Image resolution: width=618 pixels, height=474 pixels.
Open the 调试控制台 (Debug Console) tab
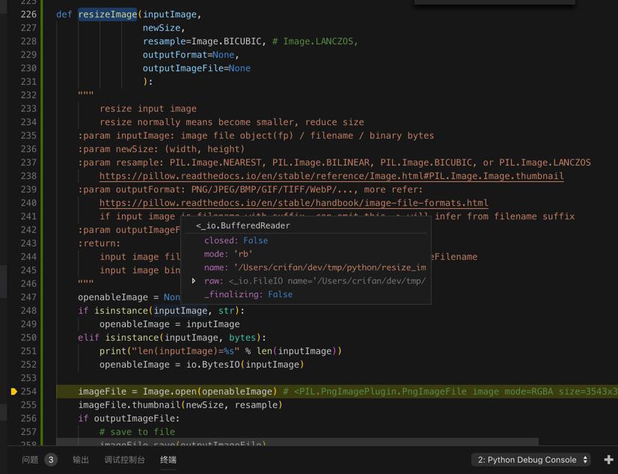coord(123,460)
